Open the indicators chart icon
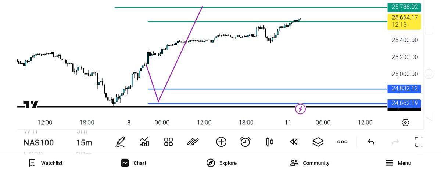This screenshot has width=441, height=172. tap(144, 142)
